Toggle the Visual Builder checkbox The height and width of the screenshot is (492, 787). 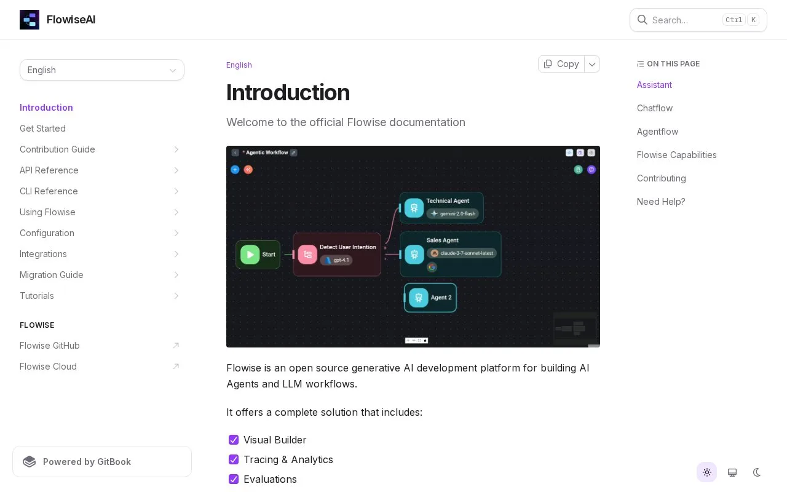[234, 440]
